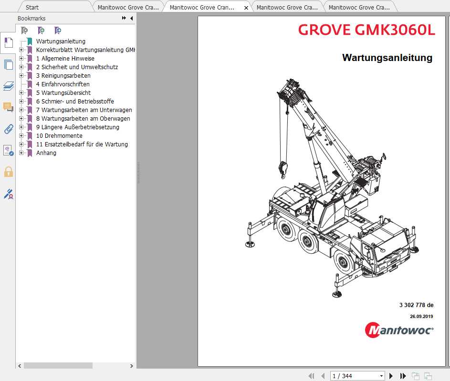The width and height of the screenshot is (450, 381).
Task: Open the document security panel
Action: 8,172
